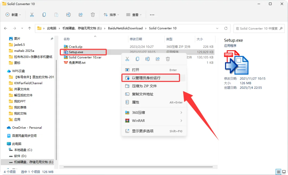Select Crack.zip file name
Screen dimensions: 288x175
pyautogui.click(x=75, y=47)
